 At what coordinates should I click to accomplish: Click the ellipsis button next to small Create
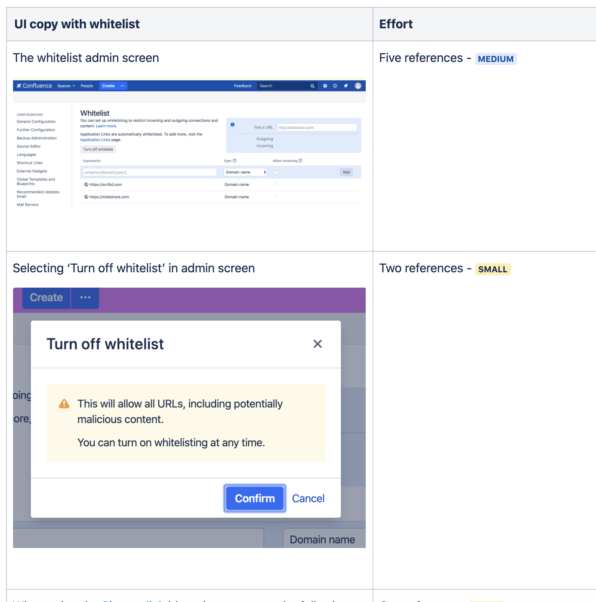coord(122,86)
